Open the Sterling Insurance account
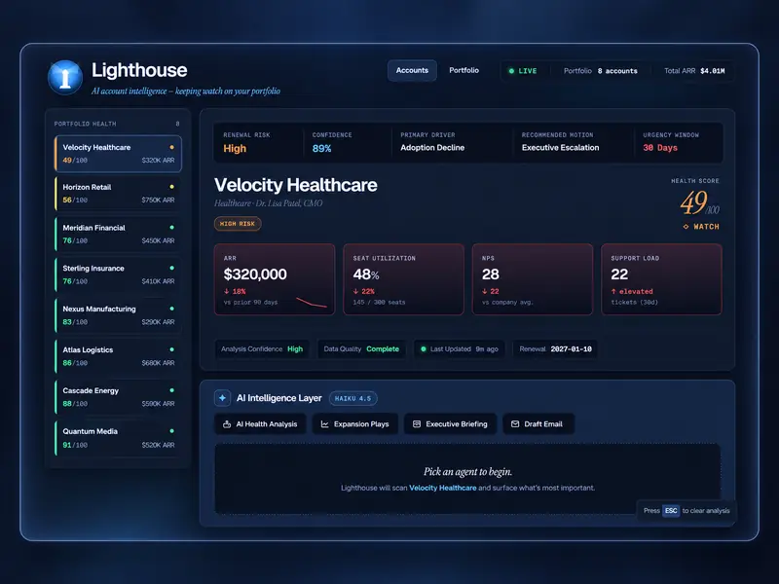Viewport: 779px width, 584px height. point(118,274)
